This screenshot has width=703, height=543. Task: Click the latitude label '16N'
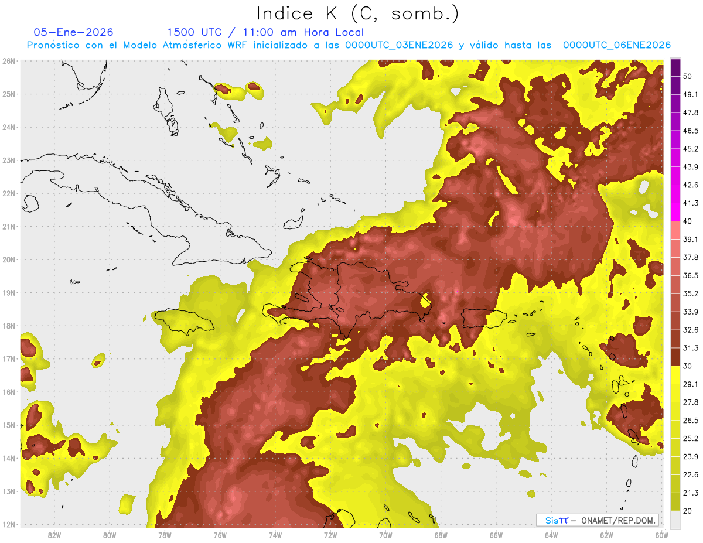[x=9, y=392]
